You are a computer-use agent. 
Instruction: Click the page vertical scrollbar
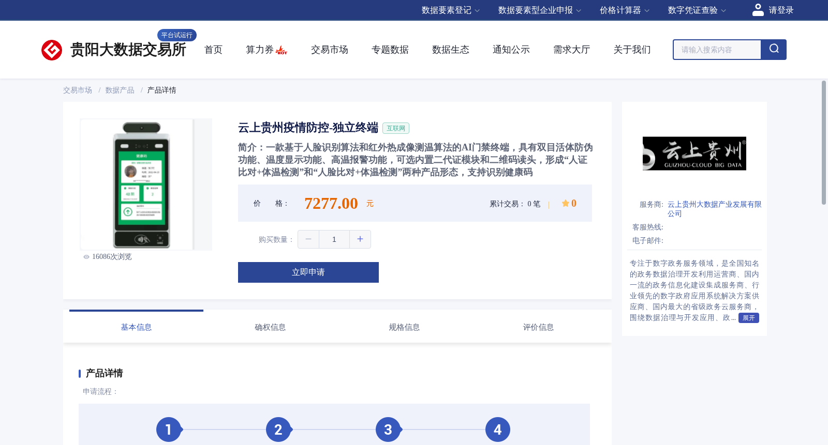824,143
